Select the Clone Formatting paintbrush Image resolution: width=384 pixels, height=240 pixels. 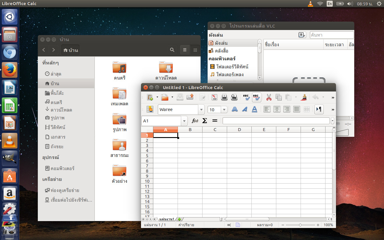[x=303, y=97]
